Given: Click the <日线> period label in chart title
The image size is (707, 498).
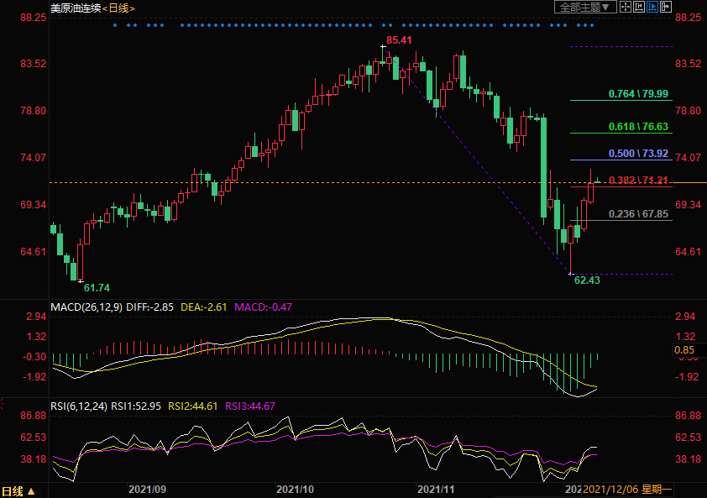Looking at the screenshot, I should (118, 8).
